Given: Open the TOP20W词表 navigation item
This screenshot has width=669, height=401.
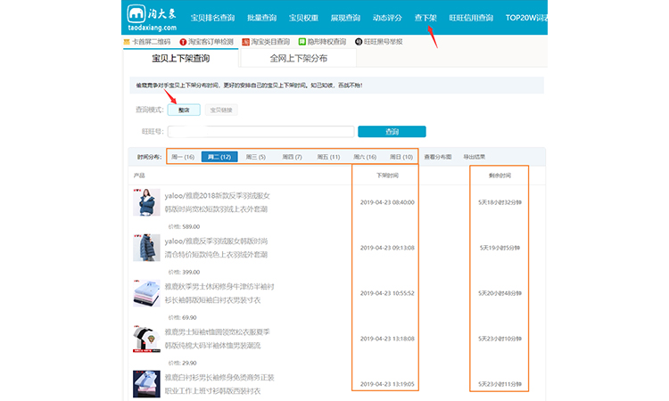Looking at the screenshot, I should click(x=526, y=18).
